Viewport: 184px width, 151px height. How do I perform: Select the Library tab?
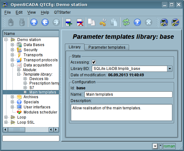click(75, 47)
